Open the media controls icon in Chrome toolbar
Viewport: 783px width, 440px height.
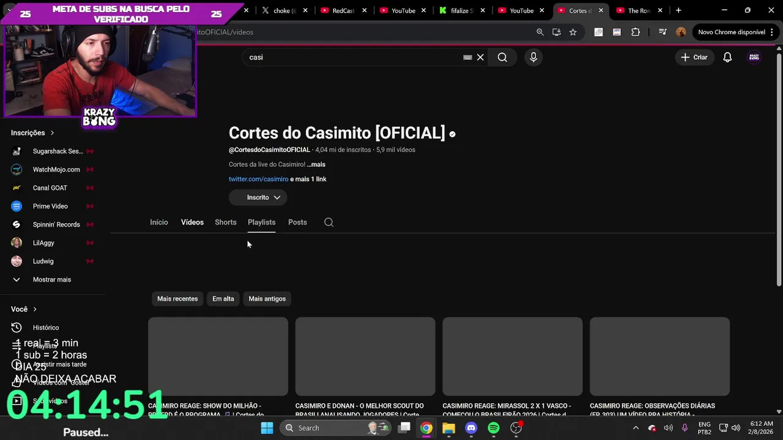pos(662,32)
